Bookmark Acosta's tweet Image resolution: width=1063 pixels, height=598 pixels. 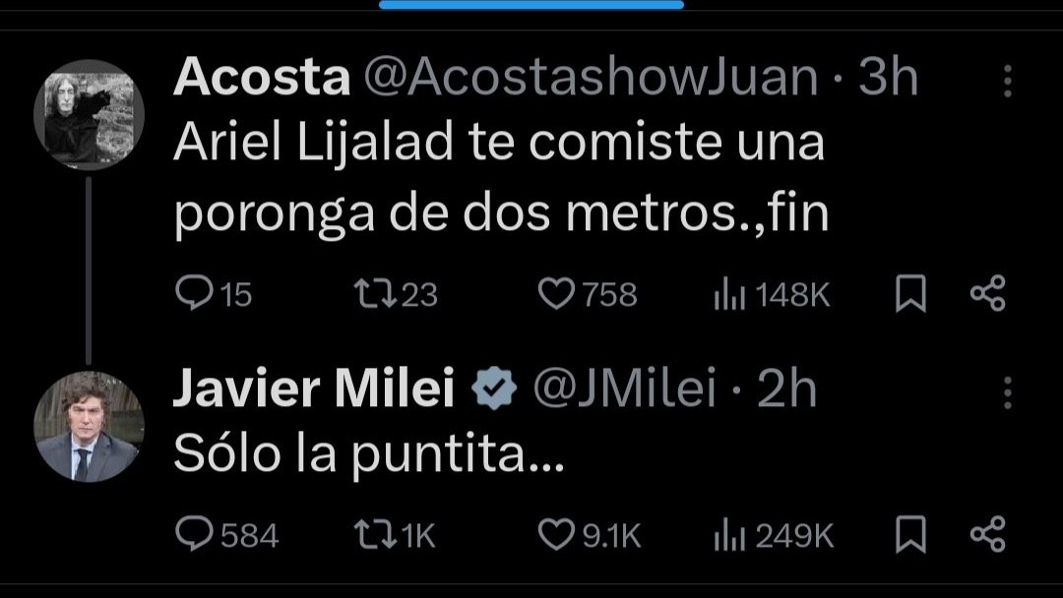click(x=910, y=294)
